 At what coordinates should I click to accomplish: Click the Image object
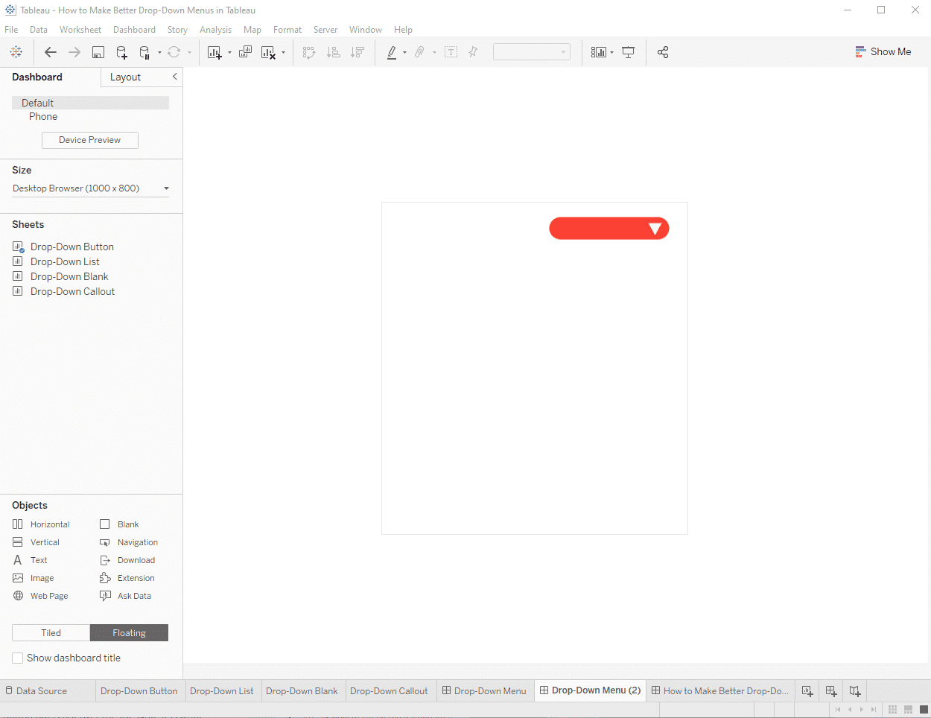[34, 578]
